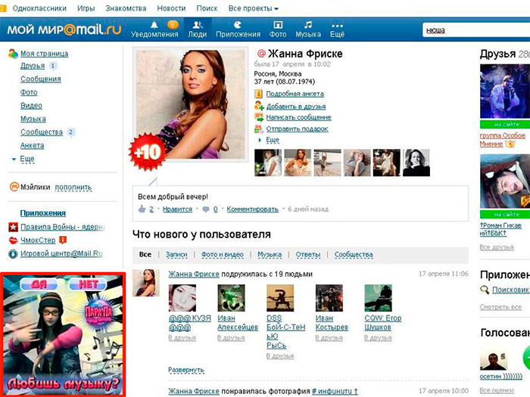This screenshot has width=530, height=397.
Task: Open Видео in the left sidebar
Action: [x=31, y=106]
